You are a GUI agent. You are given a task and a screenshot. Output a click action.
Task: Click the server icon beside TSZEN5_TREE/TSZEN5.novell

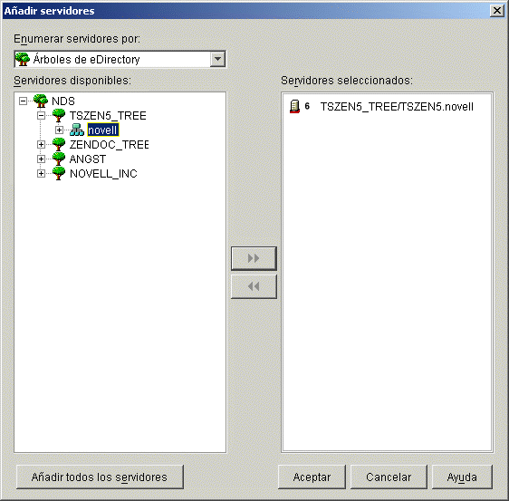294,107
